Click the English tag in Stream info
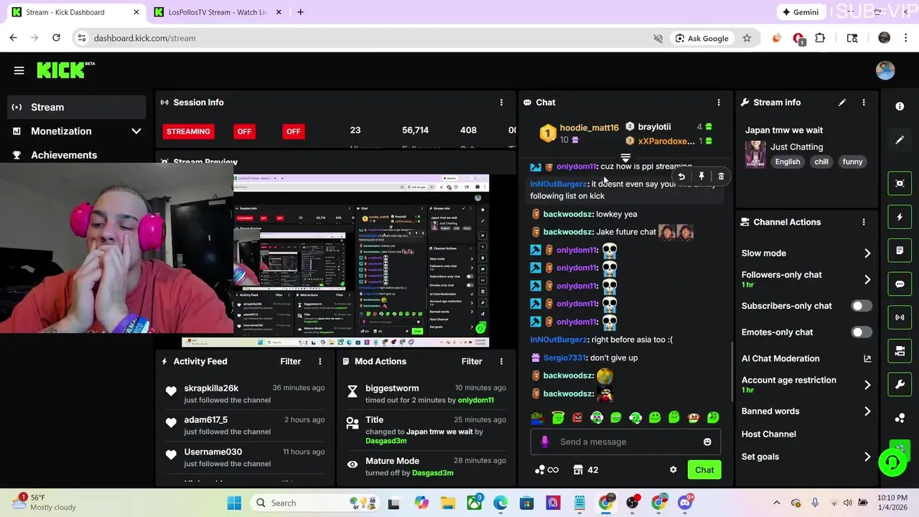The width and height of the screenshot is (919, 517). (788, 162)
